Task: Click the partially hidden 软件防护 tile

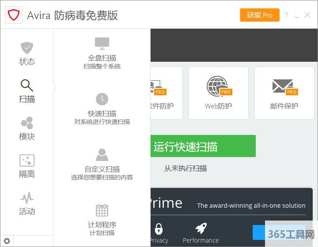Action: click(x=166, y=93)
